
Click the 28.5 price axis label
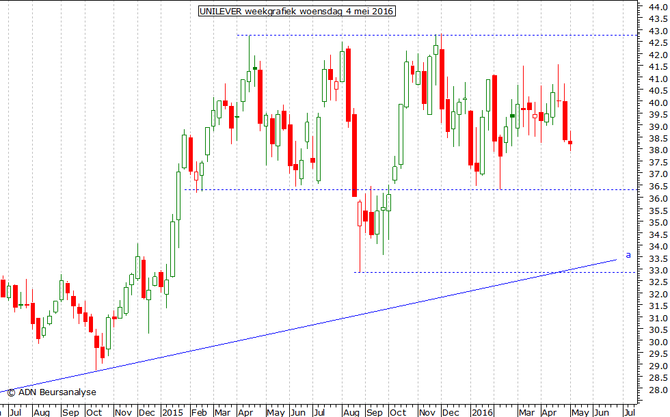point(658,378)
